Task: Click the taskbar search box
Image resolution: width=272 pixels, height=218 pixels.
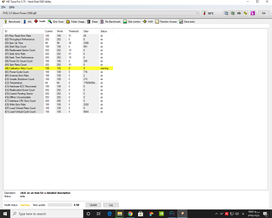Action: coord(47,214)
